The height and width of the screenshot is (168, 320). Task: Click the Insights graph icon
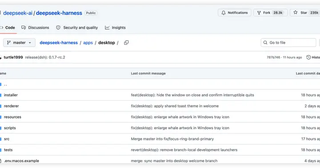pos(107,27)
